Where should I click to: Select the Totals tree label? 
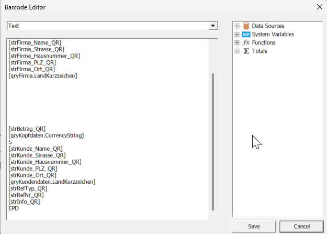click(260, 51)
